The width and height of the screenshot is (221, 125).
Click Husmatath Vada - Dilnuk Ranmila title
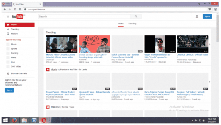94,93
